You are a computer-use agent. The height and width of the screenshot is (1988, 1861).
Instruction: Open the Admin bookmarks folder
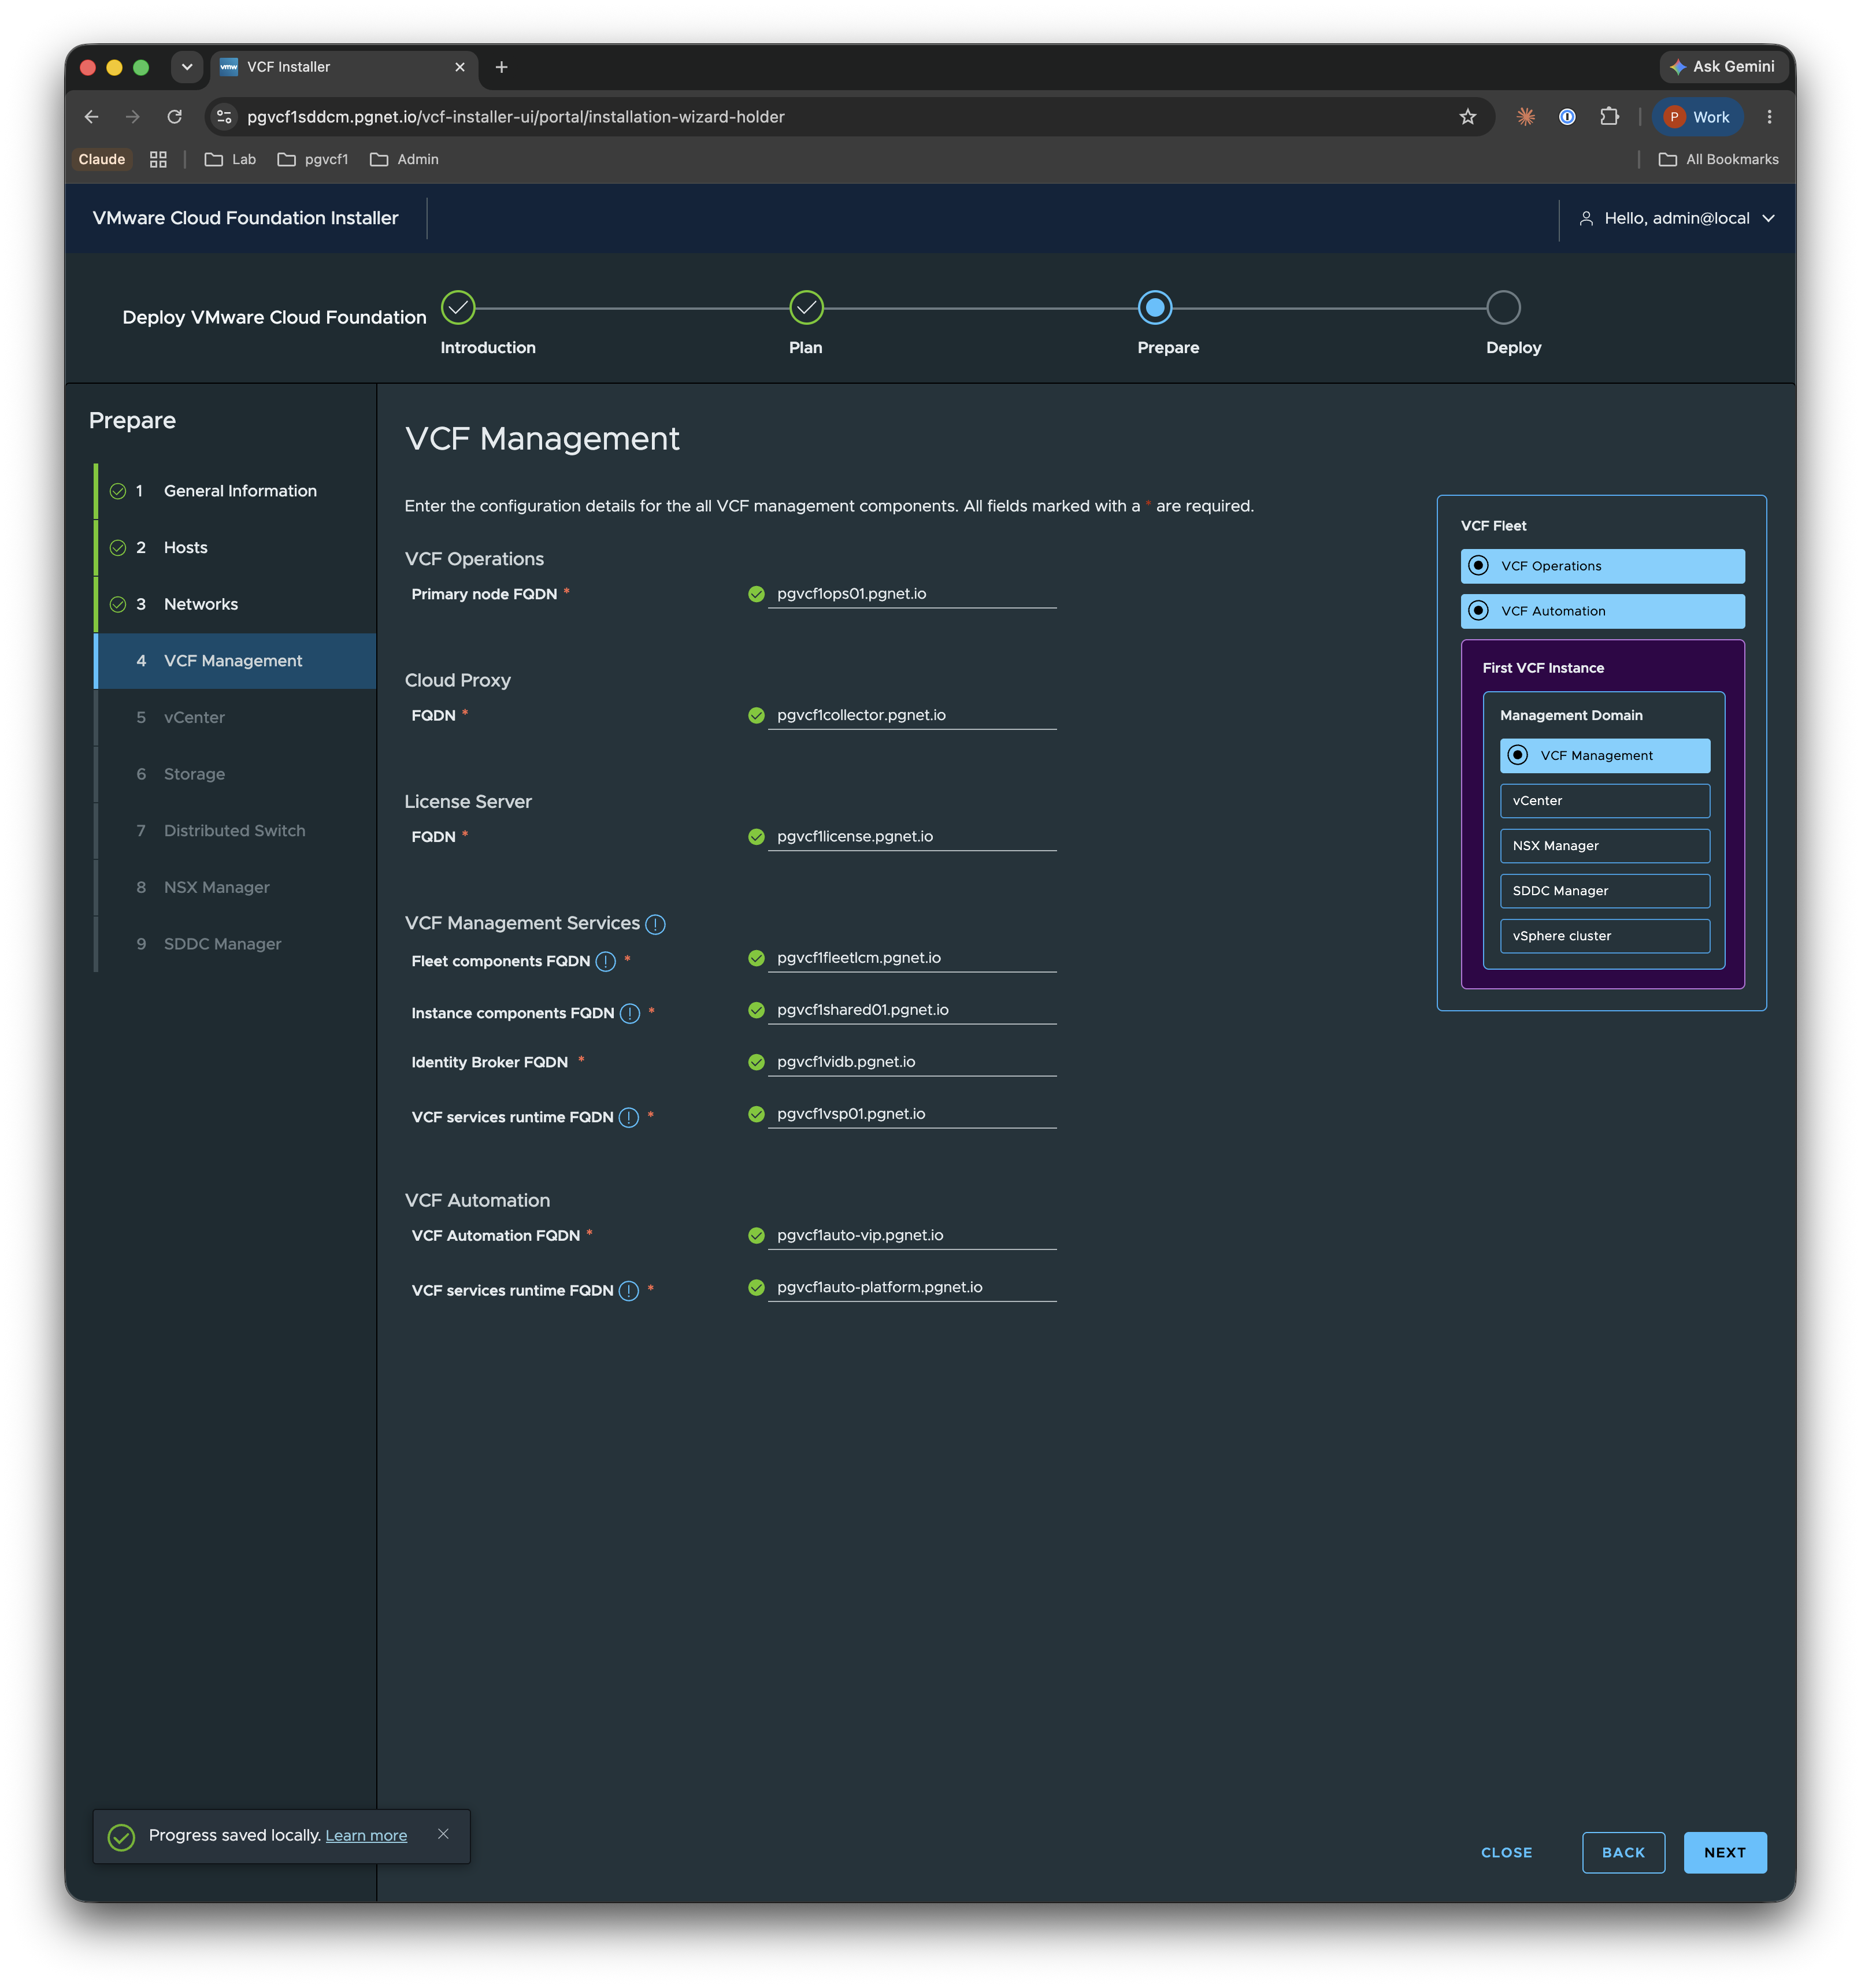coord(404,159)
